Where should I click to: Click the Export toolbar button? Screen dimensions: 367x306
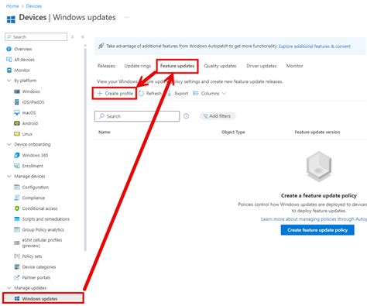[178, 93]
